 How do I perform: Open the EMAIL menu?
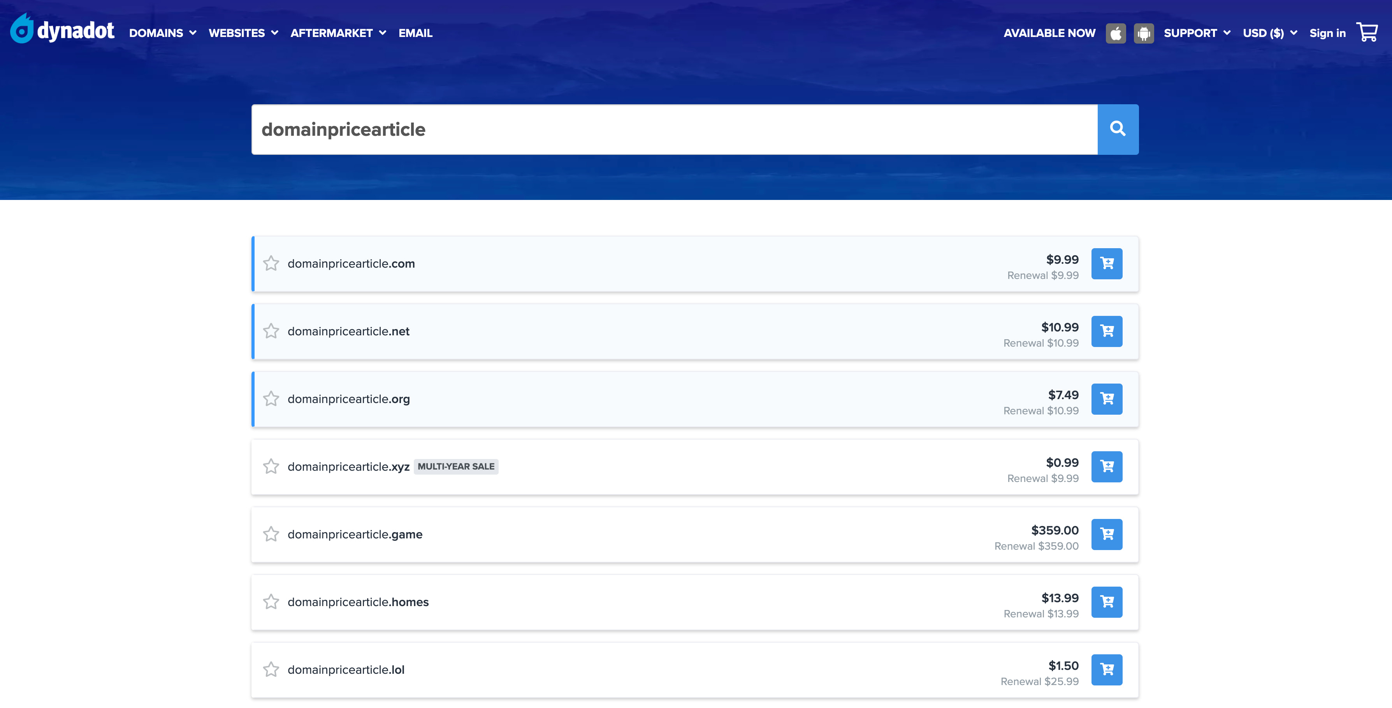coord(415,33)
